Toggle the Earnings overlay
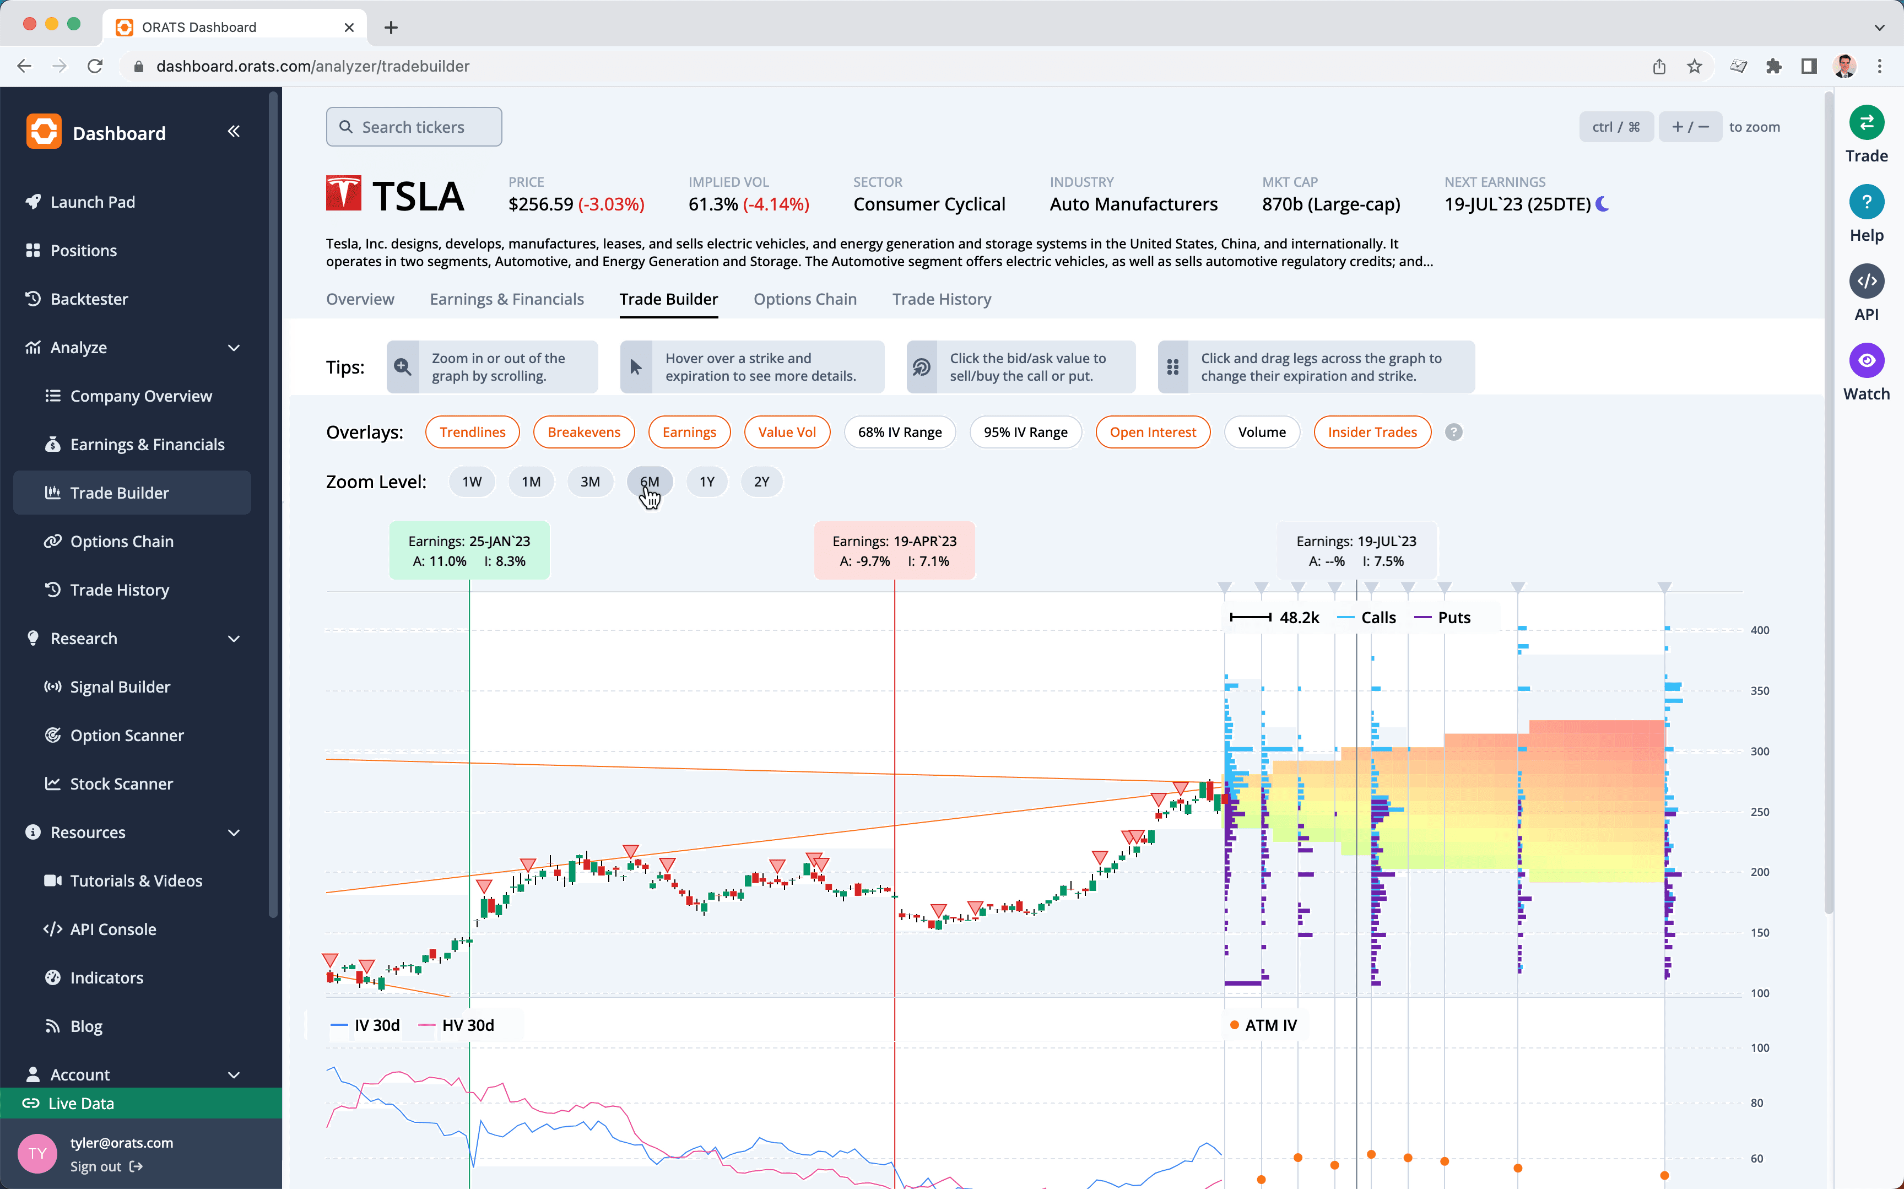The width and height of the screenshot is (1904, 1189). click(x=689, y=432)
